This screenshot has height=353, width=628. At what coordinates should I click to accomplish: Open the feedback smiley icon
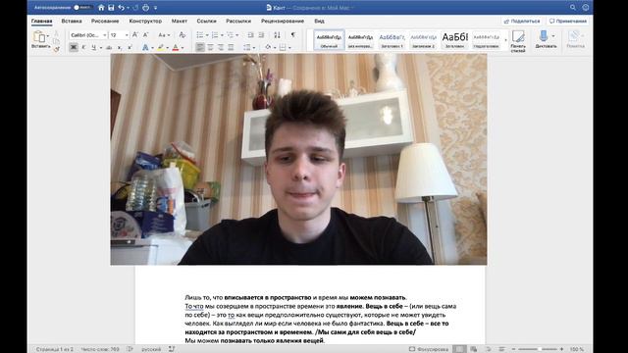click(x=585, y=7)
